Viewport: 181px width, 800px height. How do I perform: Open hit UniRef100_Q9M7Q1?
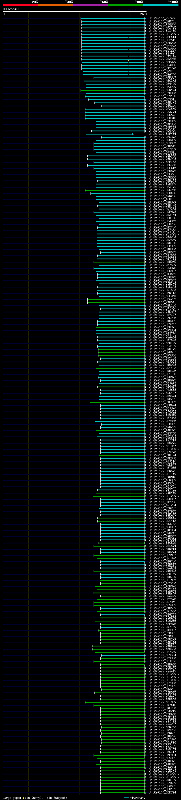pos(162,22)
